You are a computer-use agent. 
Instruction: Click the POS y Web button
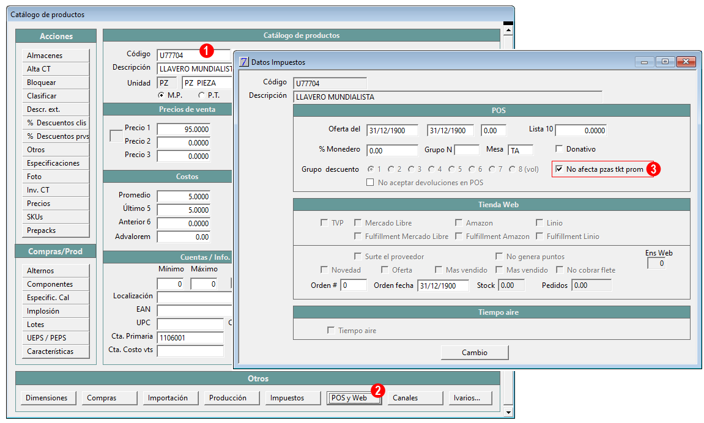[x=354, y=398]
